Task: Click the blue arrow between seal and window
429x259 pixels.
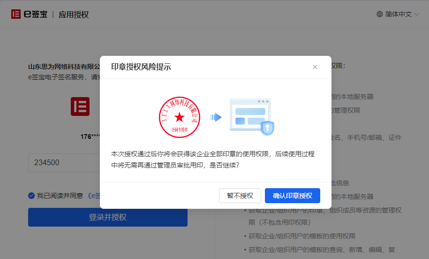Action: coord(216,117)
